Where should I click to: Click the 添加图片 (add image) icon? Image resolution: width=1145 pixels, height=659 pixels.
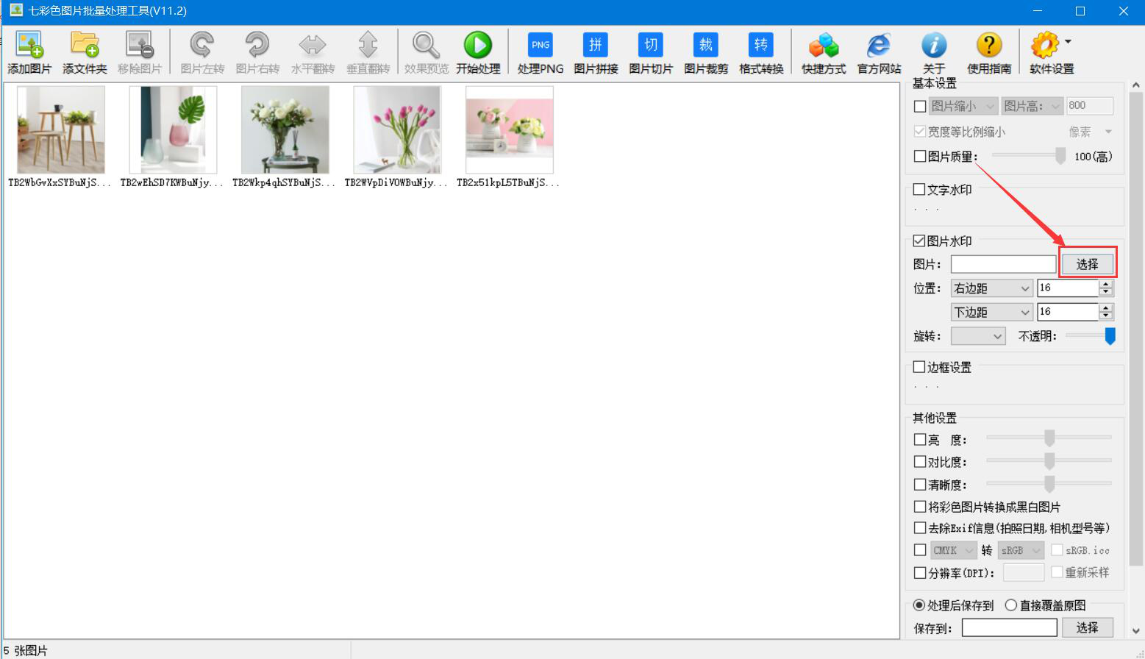(29, 52)
